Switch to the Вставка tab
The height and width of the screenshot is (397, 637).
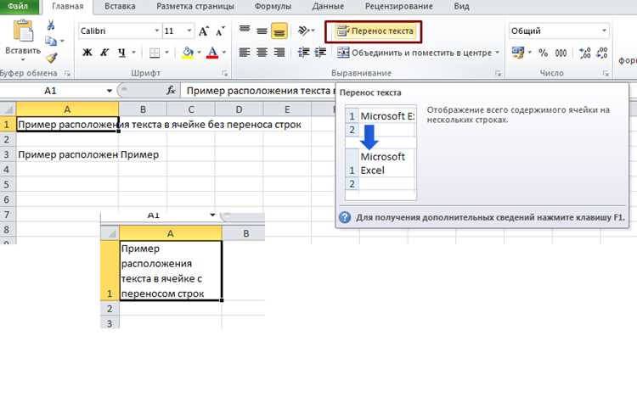click(120, 7)
